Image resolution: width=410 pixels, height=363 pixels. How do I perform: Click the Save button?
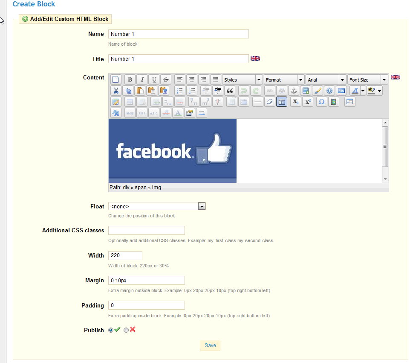(x=210, y=345)
